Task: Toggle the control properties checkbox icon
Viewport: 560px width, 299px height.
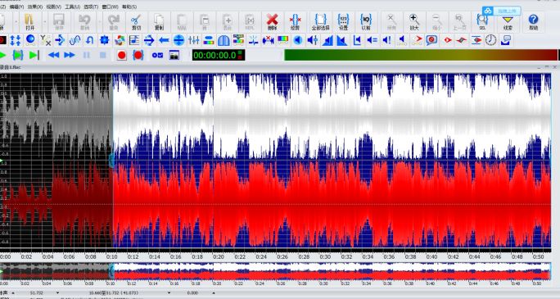Action: [157, 56]
